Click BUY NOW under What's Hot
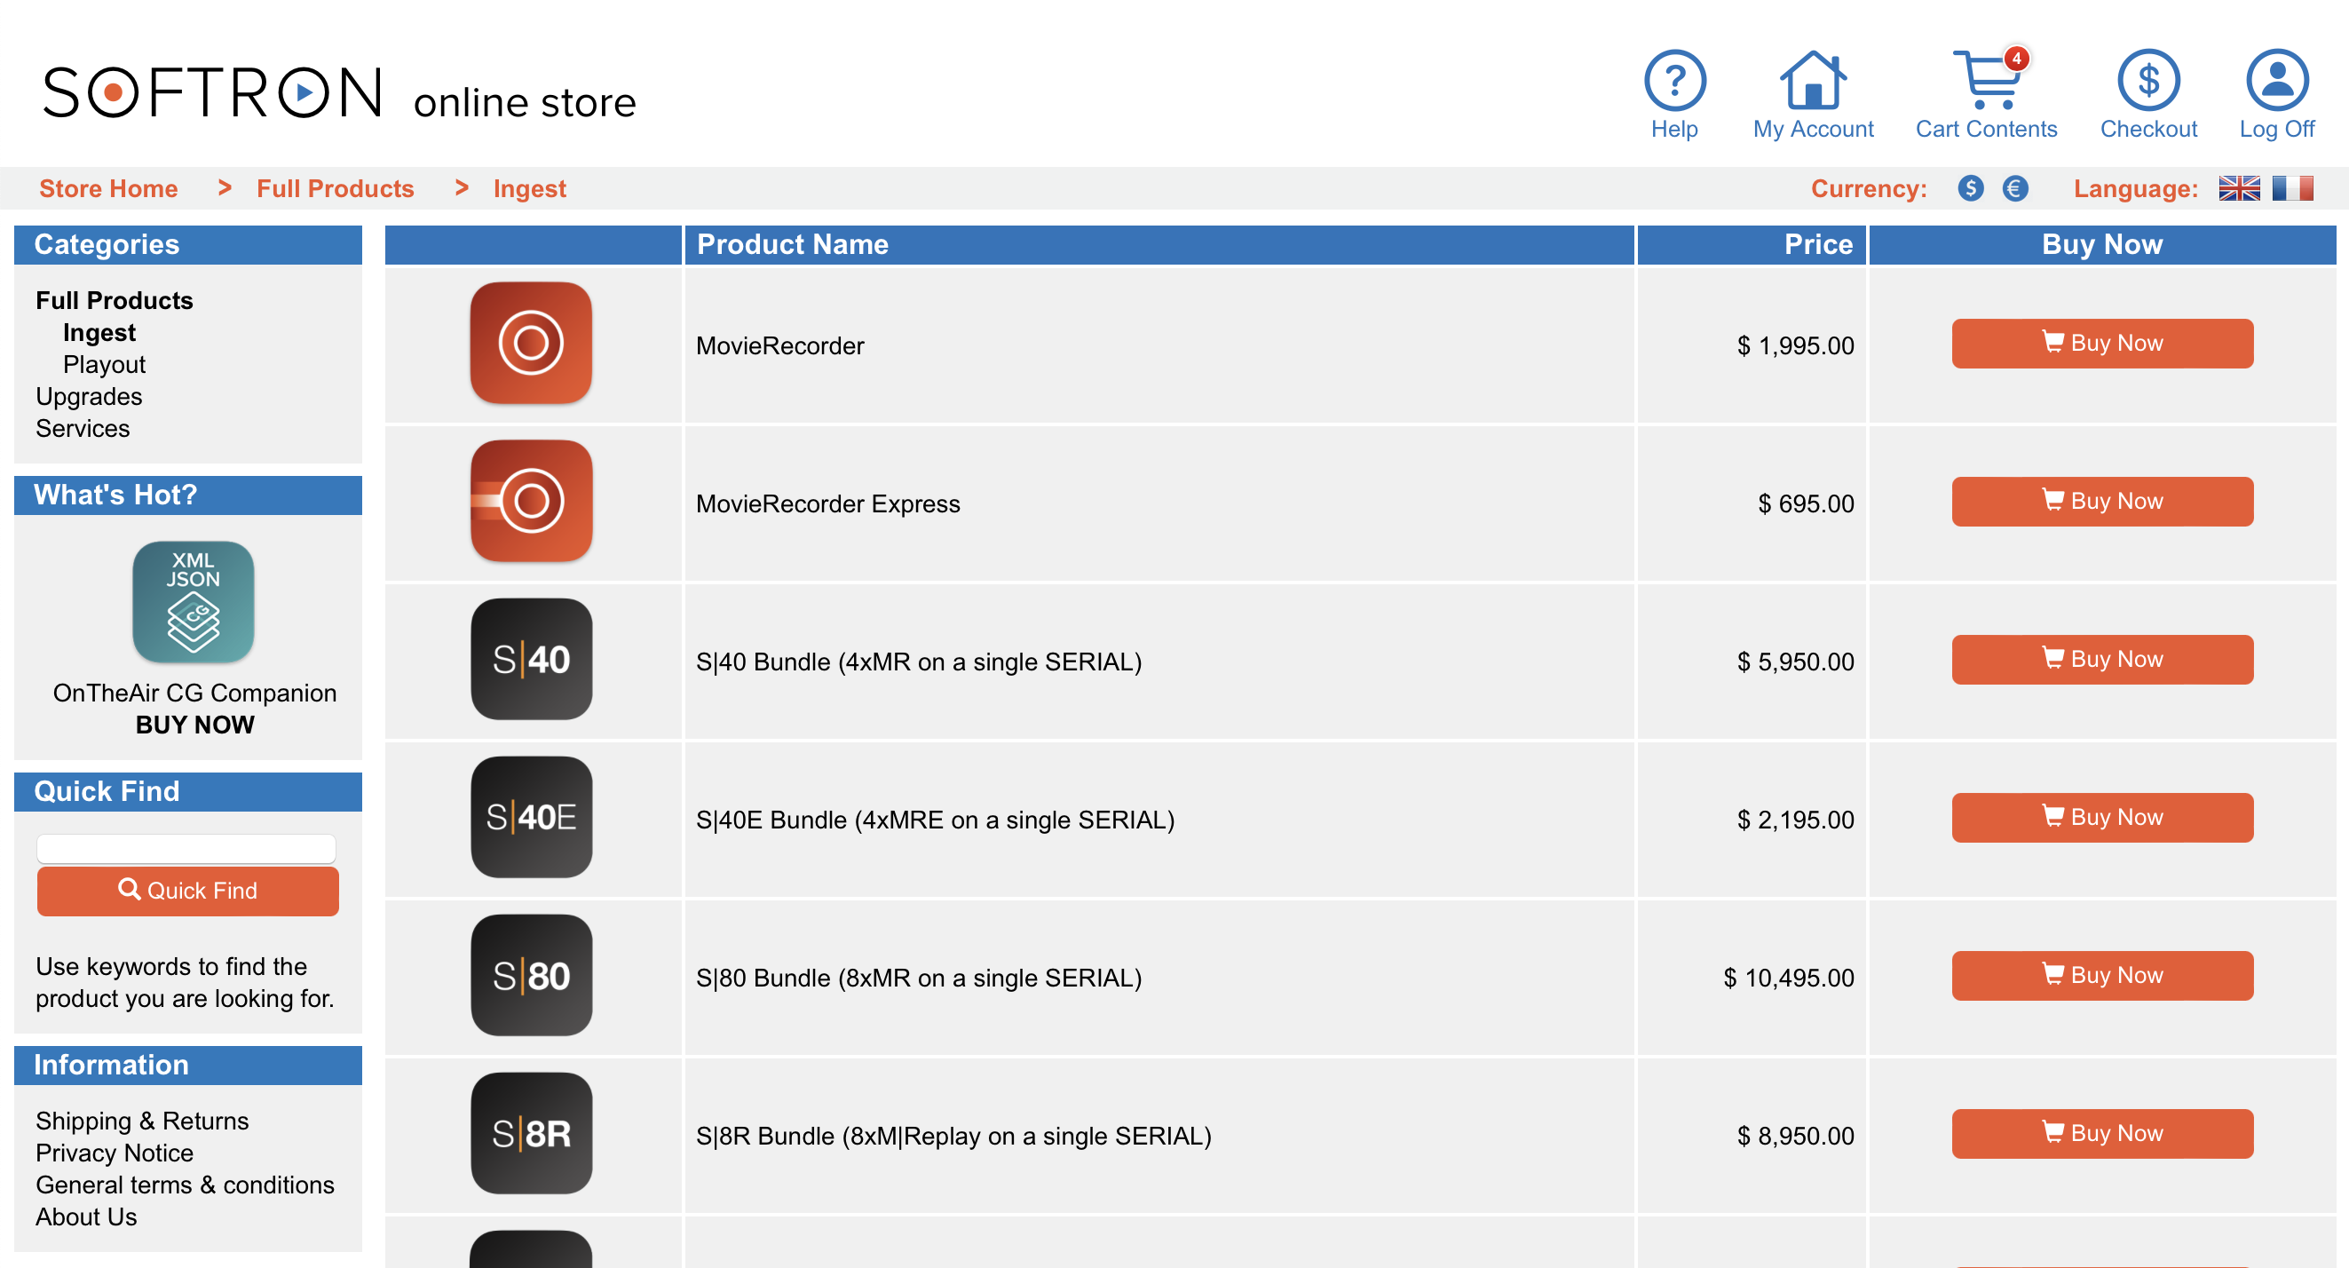The width and height of the screenshot is (2349, 1268). (x=195, y=725)
